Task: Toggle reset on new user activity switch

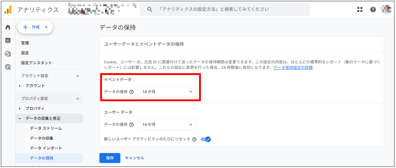Action: [x=206, y=139]
